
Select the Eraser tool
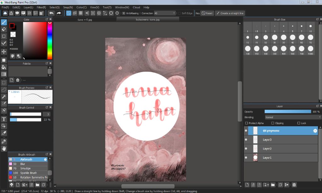(4, 29)
